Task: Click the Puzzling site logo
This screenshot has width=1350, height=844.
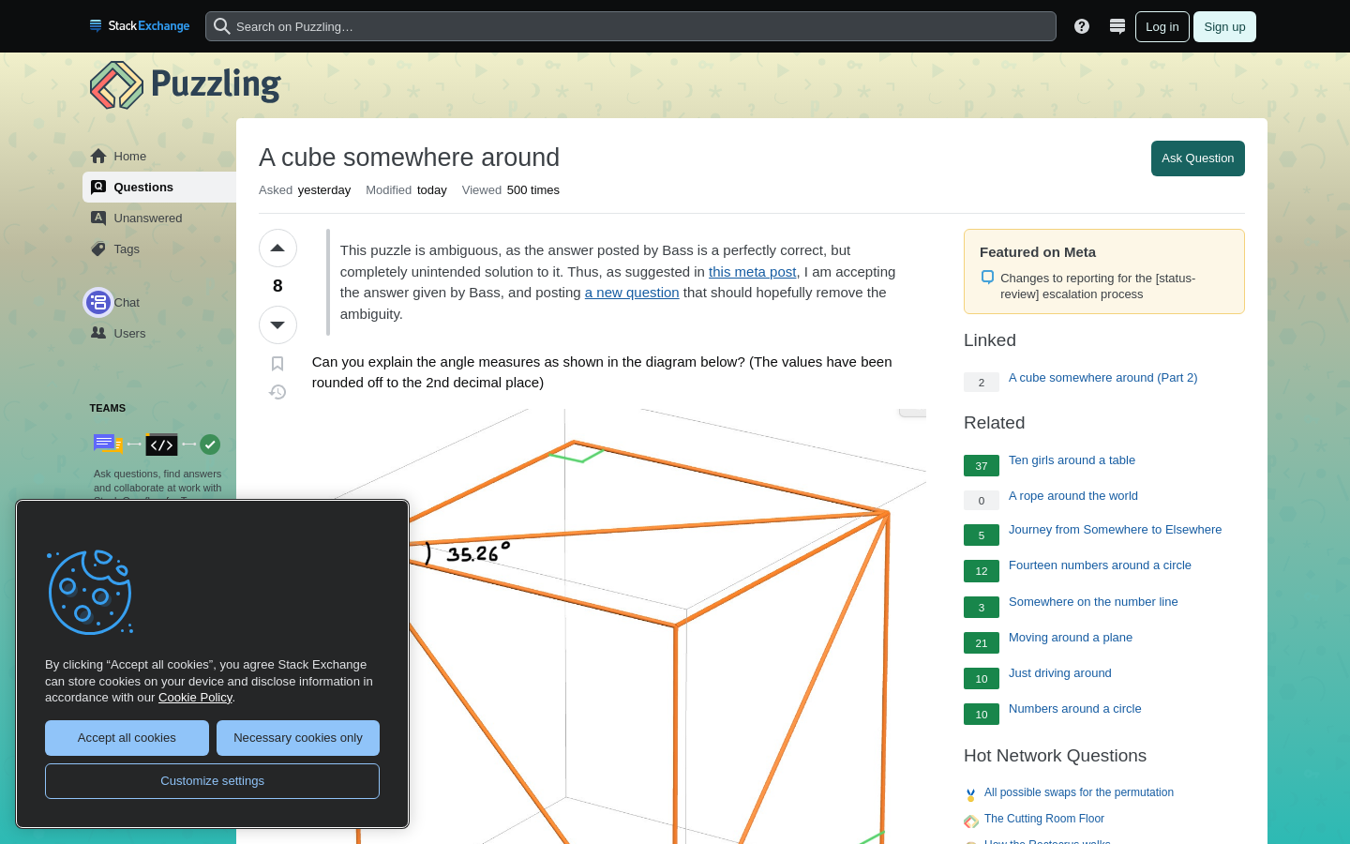Action: click(x=186, y=84)
